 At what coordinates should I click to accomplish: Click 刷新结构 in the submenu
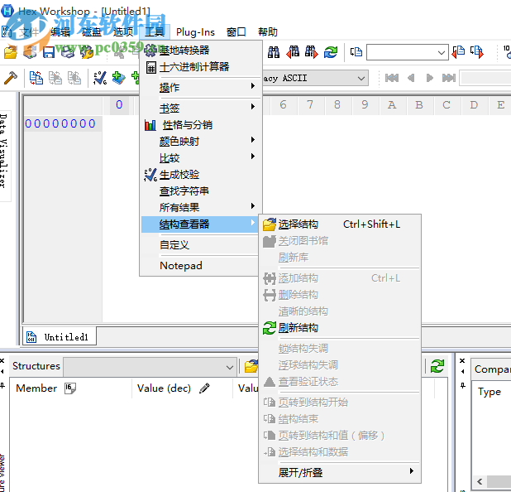click(x=340, y=327)
